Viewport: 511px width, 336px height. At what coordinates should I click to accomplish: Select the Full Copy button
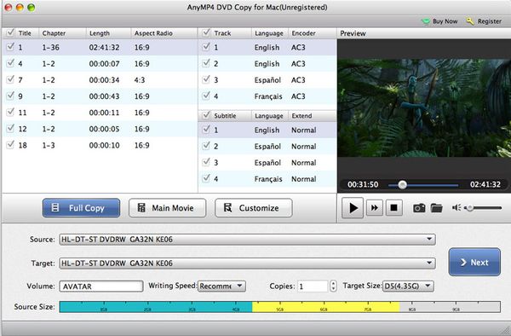[x=81, y=208]
